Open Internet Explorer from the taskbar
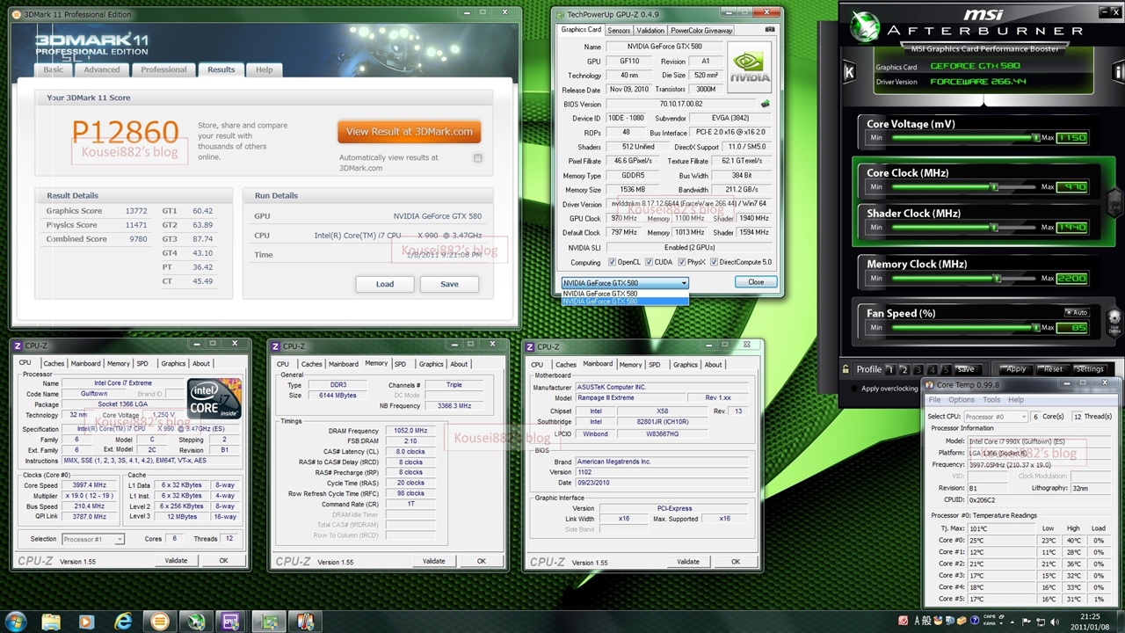This screenshot has height=633, width=1125. (x=123, y=622)
